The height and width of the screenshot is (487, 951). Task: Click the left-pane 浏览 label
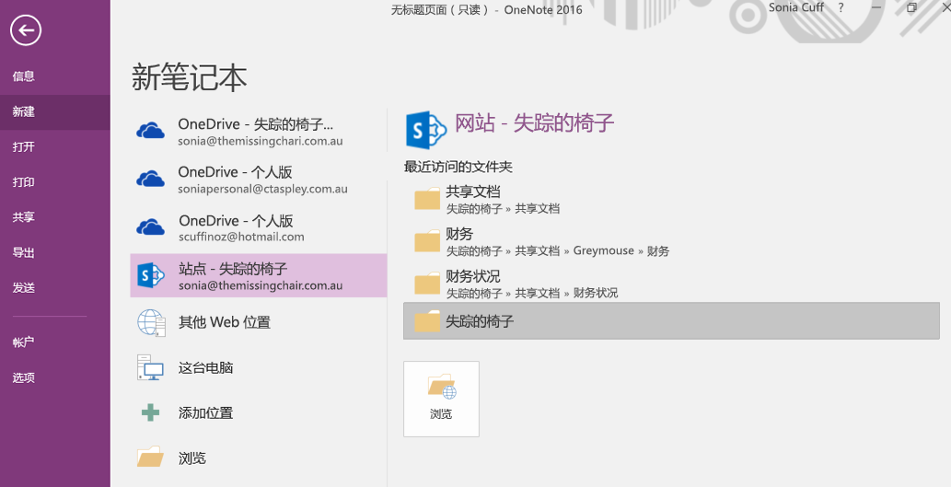pos(192,458)
